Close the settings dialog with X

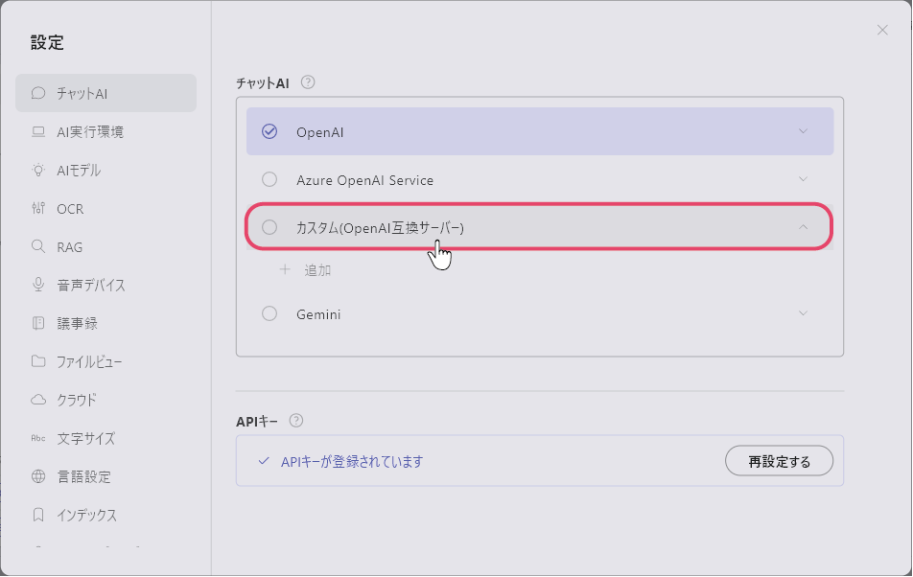pyautogui.click(x=882, y=30)
